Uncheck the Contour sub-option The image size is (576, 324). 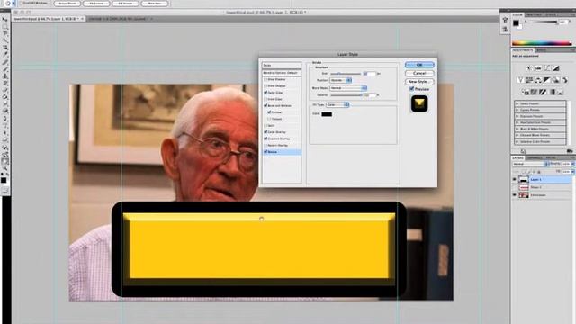tap(269, 112)
